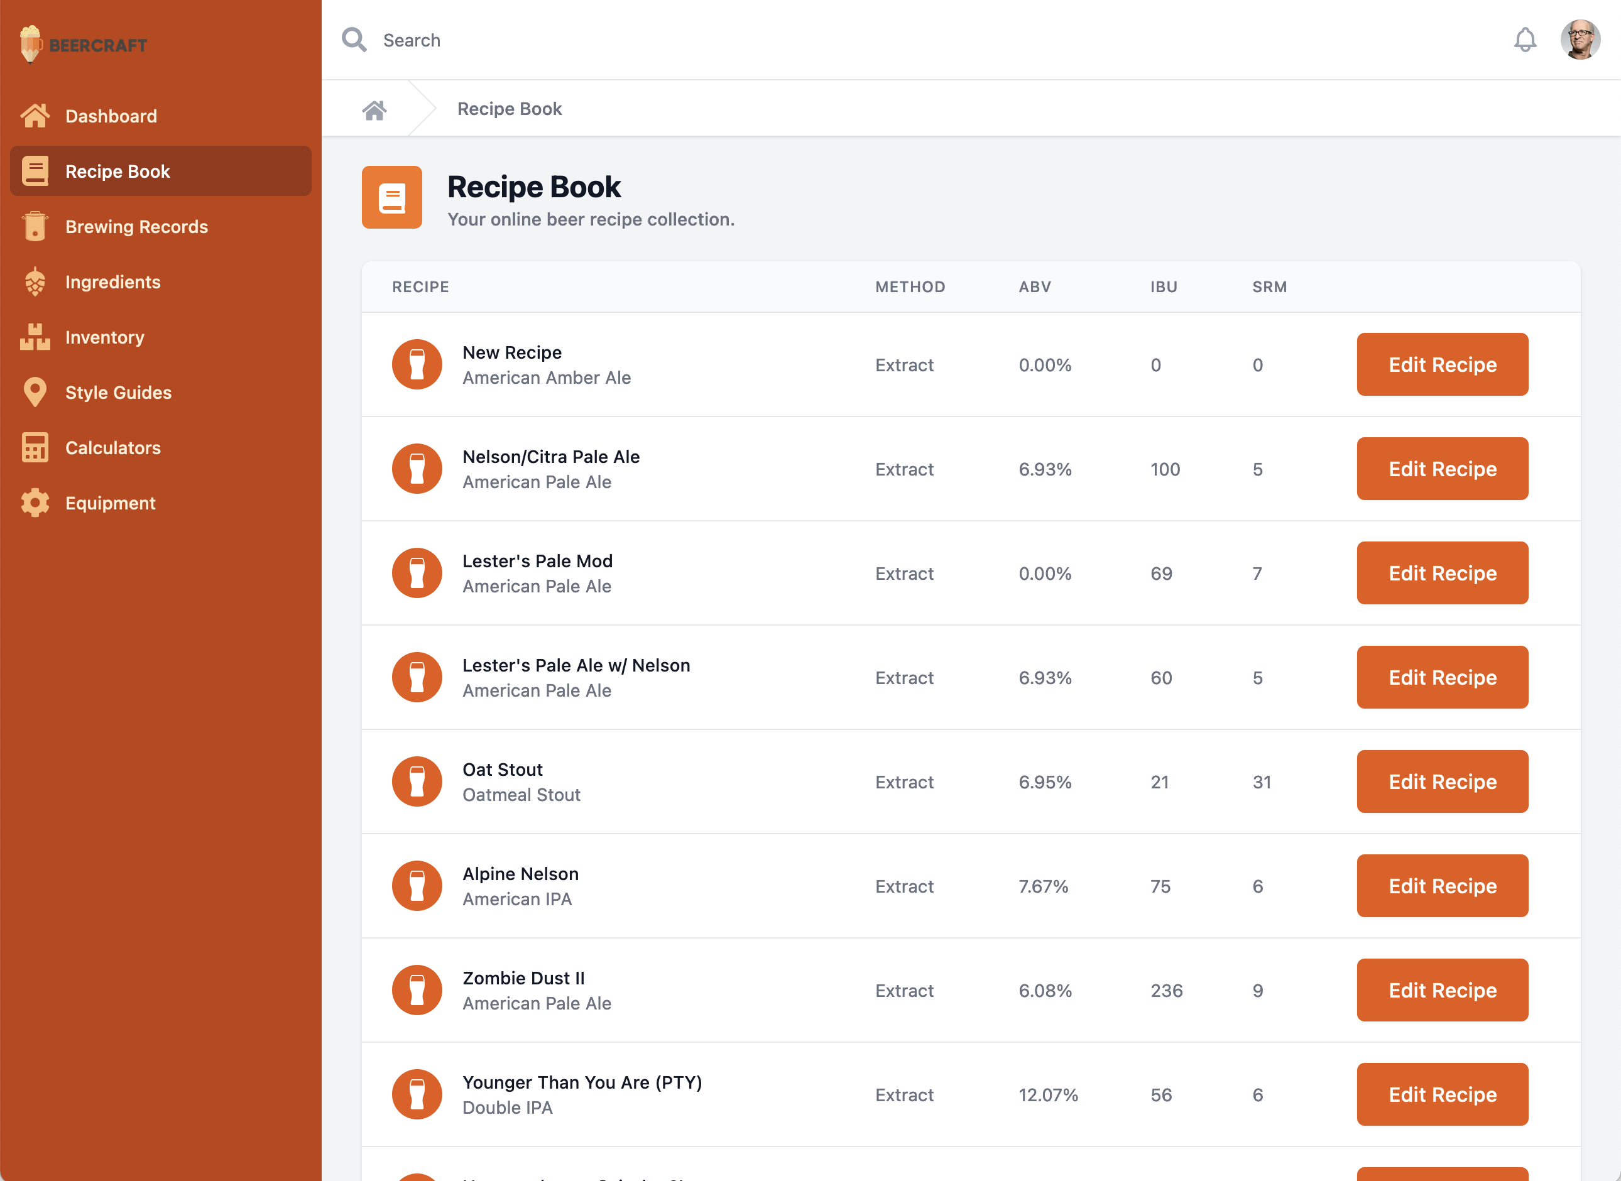Click the Equipment gear icon
Screen dimensions: 1621x1181
click(35, 503)
